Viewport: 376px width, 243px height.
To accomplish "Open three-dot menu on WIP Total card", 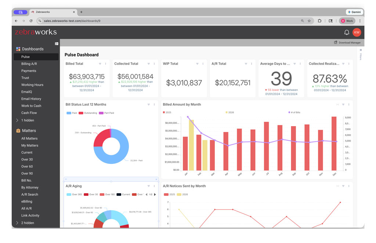I will 203,64.
